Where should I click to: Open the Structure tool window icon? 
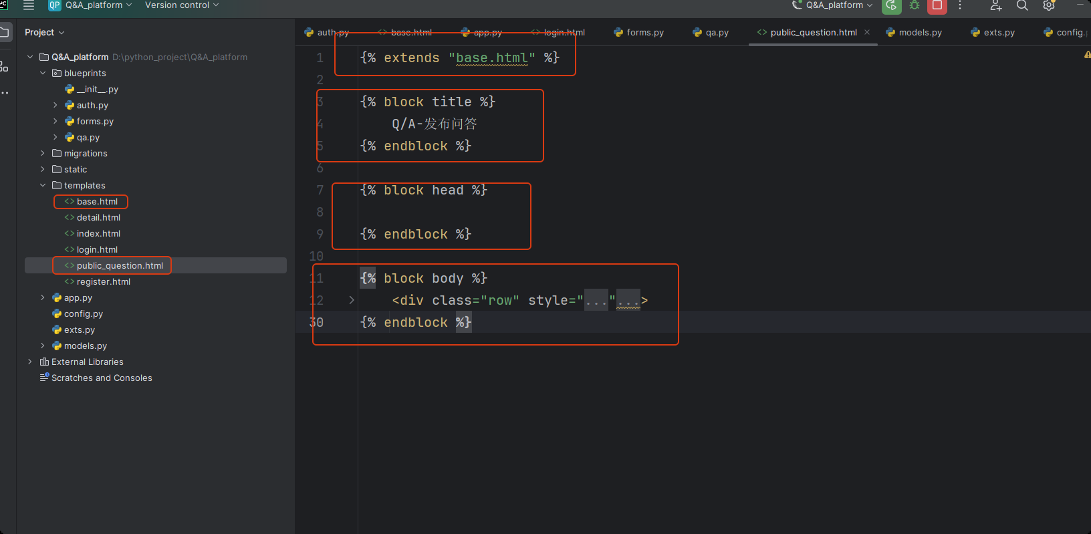click(5, 66)
